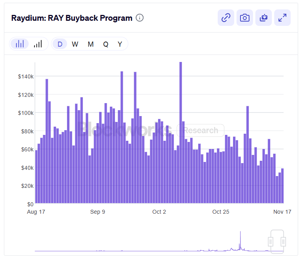Screen dimensions: 304x258
Task: Switch to cumulative ascending bar view
Action: tap(38, 44)
